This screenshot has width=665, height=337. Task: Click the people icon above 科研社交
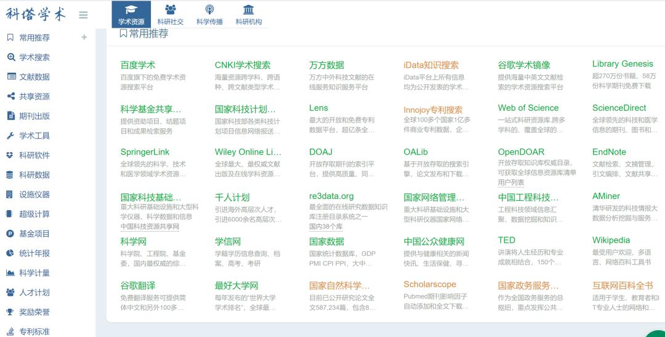coord(171,9)
